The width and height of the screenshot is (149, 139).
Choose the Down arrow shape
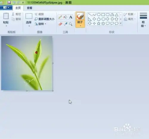[90, 24]
